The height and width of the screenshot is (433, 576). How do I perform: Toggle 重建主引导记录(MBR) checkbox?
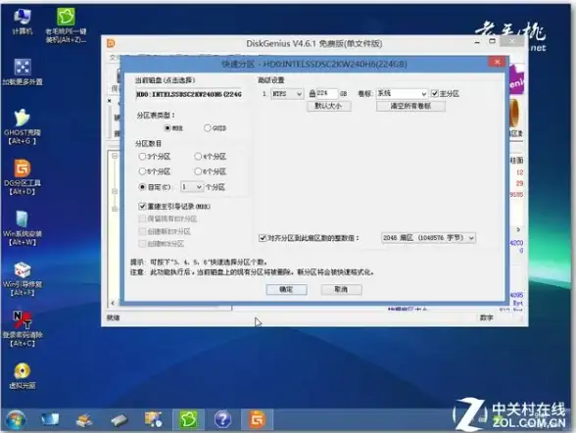(142, 207)
